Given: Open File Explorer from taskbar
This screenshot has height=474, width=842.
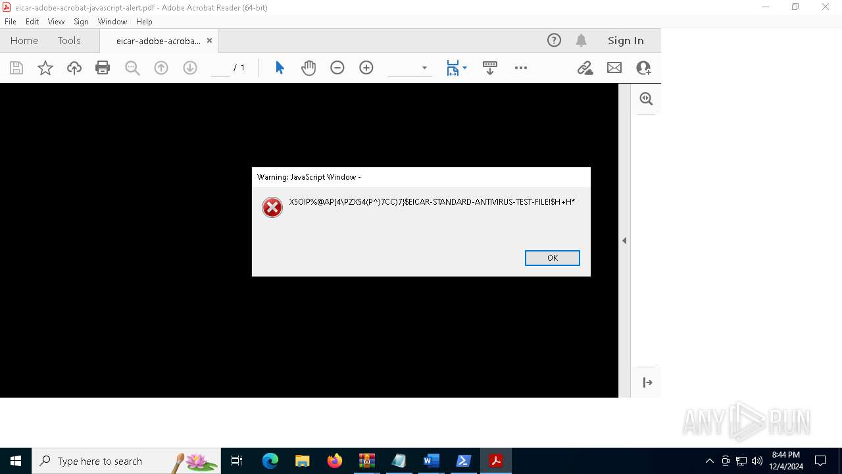Looking at the screenshot, I should coord(302,461).
